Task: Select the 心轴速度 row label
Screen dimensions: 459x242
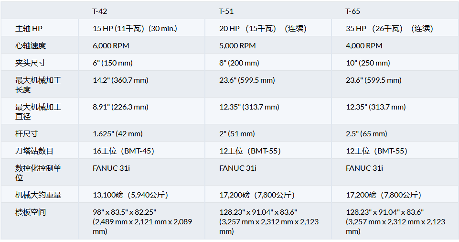Action: tap(31, 46)
